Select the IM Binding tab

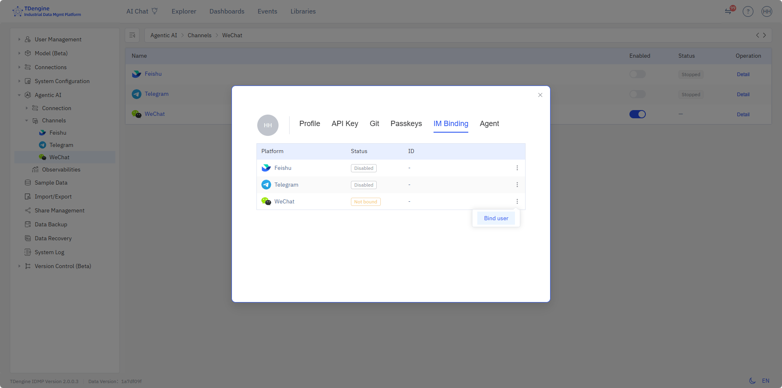(x=451, y=124)
